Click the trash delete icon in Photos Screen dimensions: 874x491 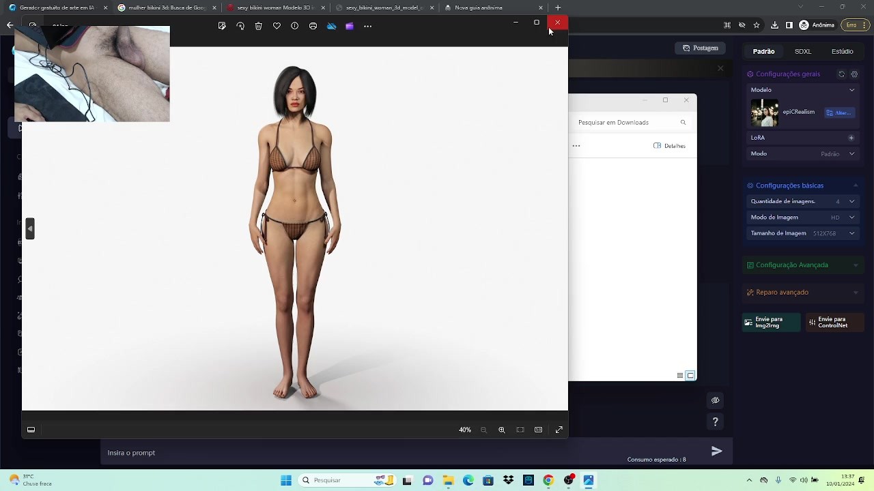click(258, 26)
